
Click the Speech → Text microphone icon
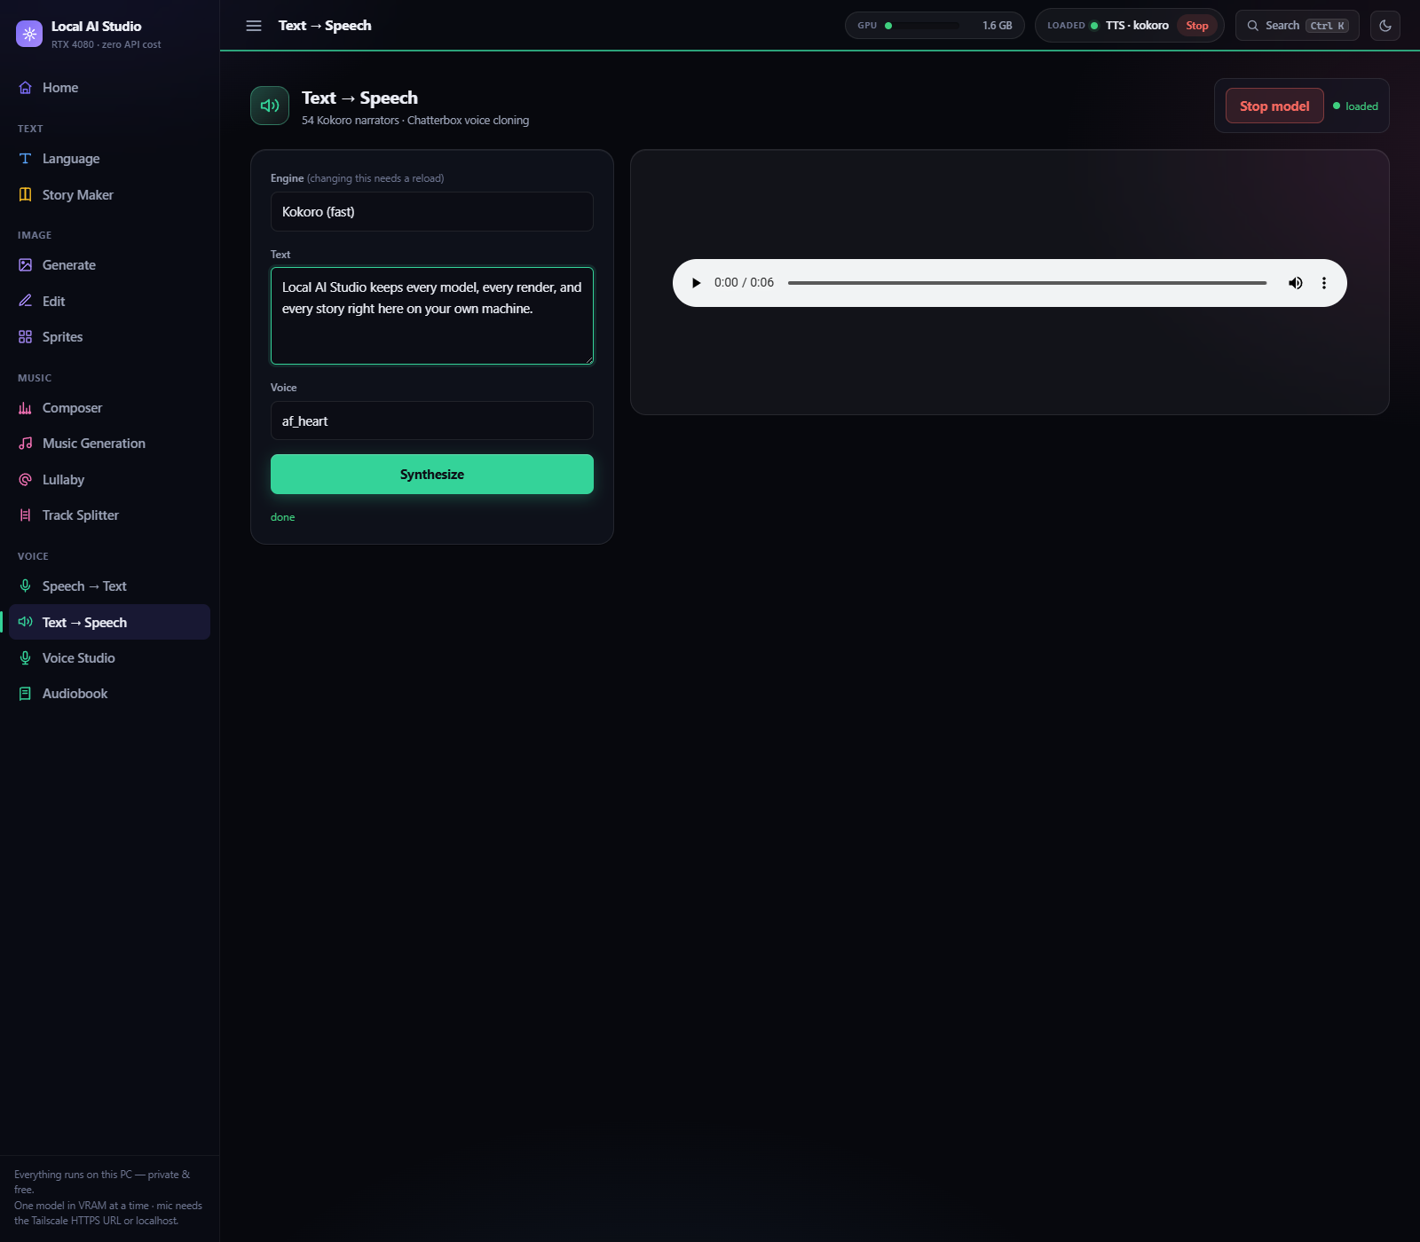(26, 586)
